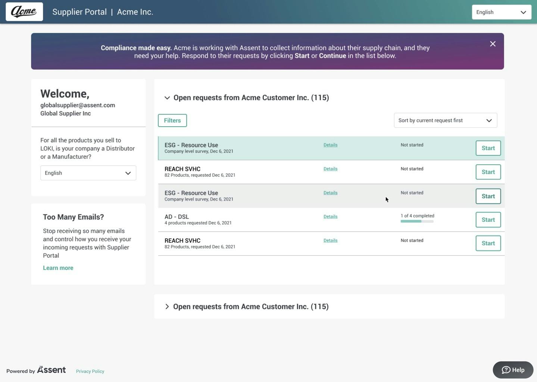
Task: View Details of the AD - DSL request
Action: (330, 216)
